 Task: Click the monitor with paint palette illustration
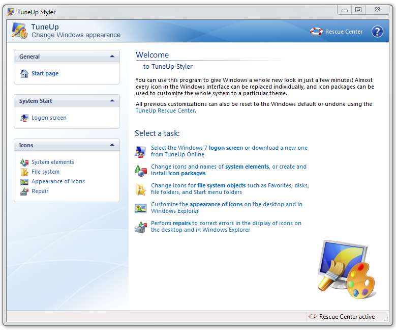(346, 269)
